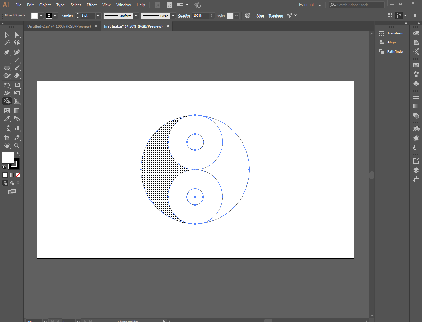This screenshot has width=422, height=322.
Task: Click the Search Adobe Stock field
Action: 357,5
